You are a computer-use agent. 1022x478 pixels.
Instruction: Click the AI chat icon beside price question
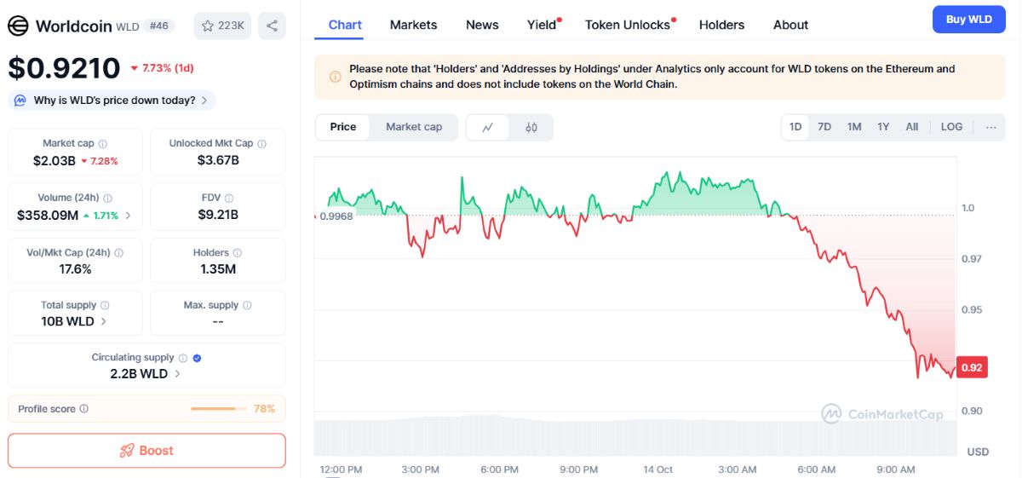tap(21, 101)
